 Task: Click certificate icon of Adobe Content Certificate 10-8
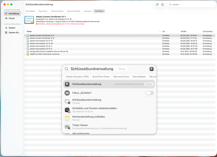pos(28,38)
